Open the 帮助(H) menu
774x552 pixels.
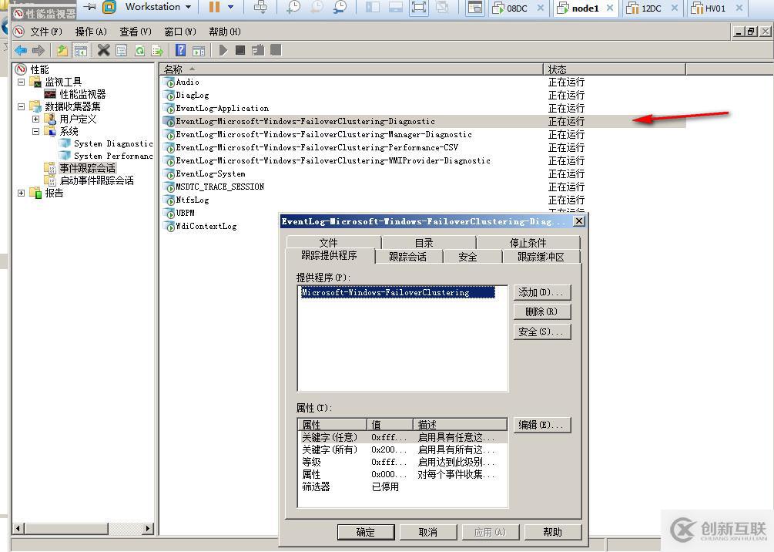[225, 32]
